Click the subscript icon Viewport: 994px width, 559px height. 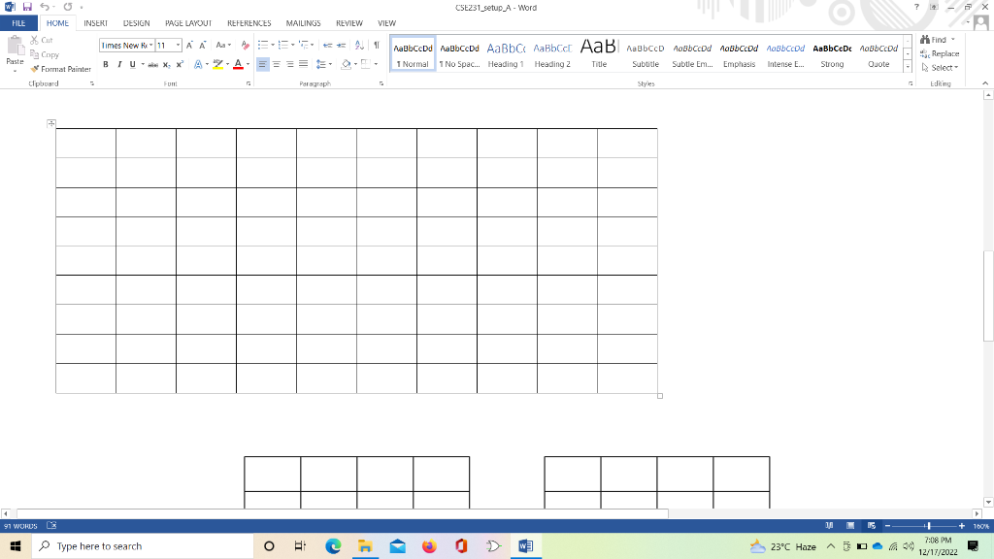[166, 64]
